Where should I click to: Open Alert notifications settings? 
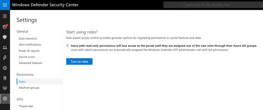[30, 45]
